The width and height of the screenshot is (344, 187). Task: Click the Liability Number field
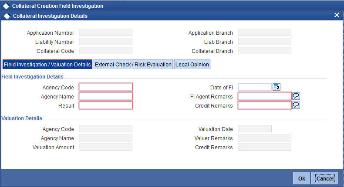click(x=106, y=42)
